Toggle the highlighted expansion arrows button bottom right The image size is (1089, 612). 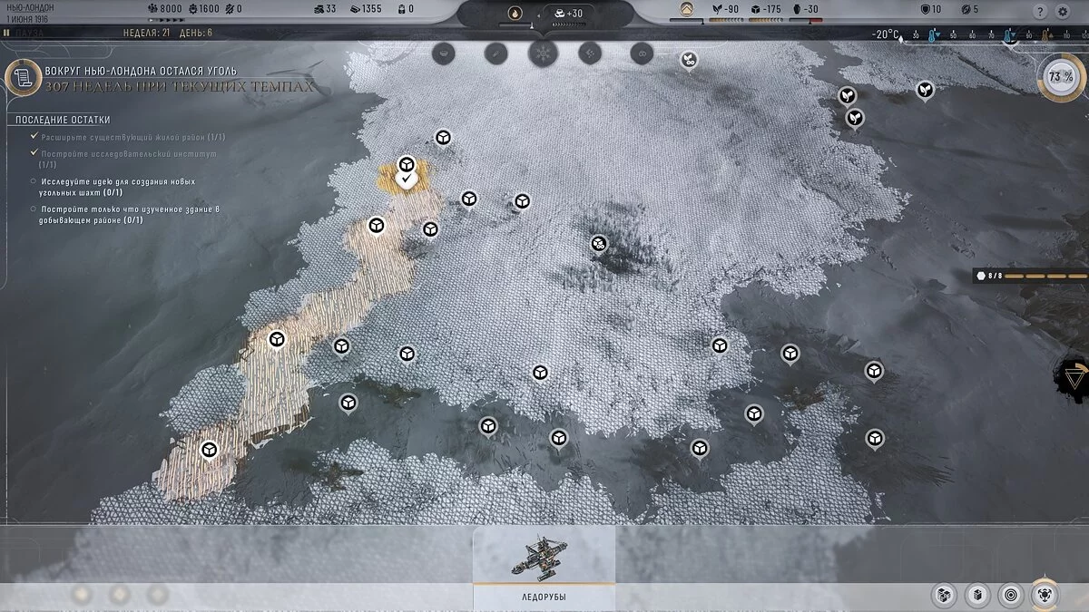coord(1045,595)
